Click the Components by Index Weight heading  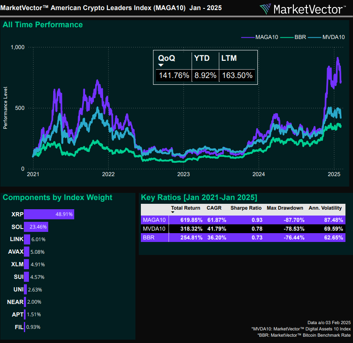point(57,197)
